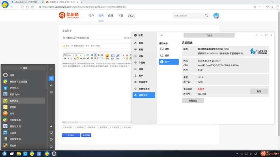The image size is (280, 157).
Task: Click the power icon in the start menu
Action: point(51,146)
